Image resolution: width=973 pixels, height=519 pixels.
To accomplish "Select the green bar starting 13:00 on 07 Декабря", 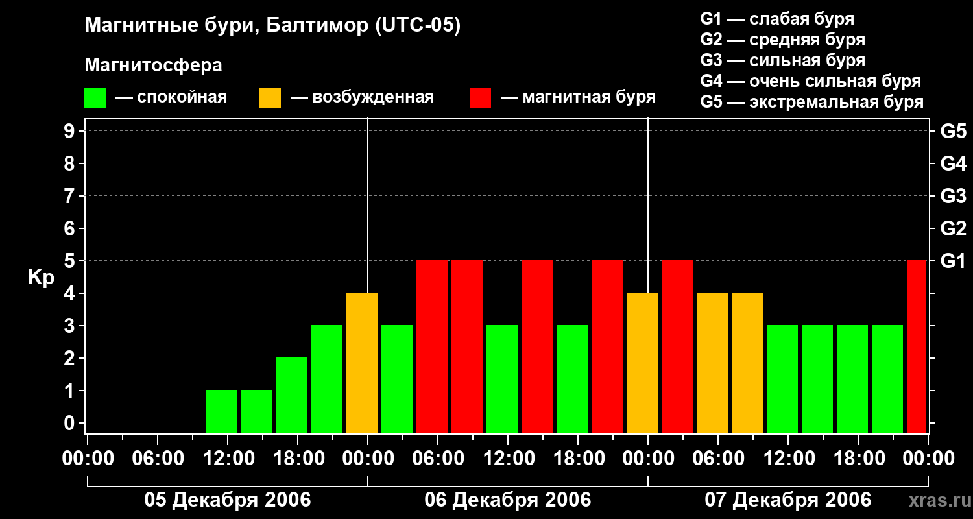I will (x=817, y=379).
